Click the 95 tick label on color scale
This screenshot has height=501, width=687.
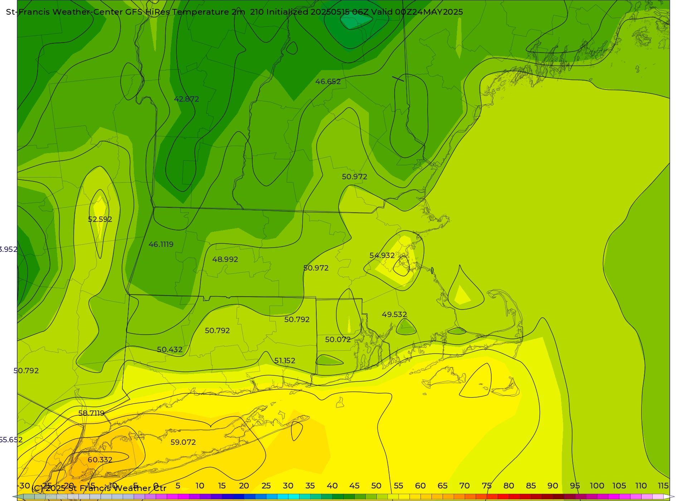pos(575,486)
